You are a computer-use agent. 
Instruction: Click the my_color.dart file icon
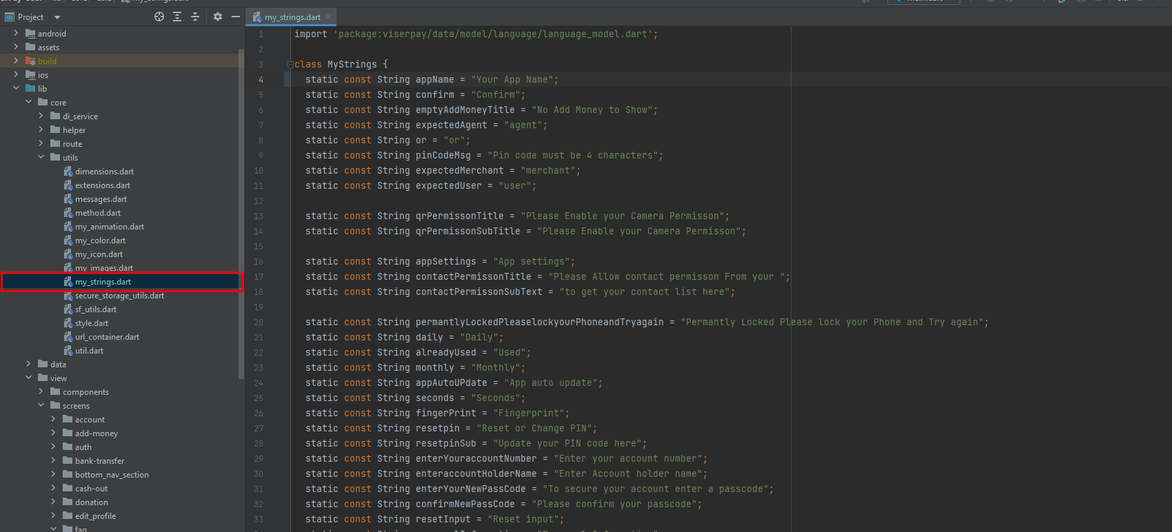coord(68,241)
